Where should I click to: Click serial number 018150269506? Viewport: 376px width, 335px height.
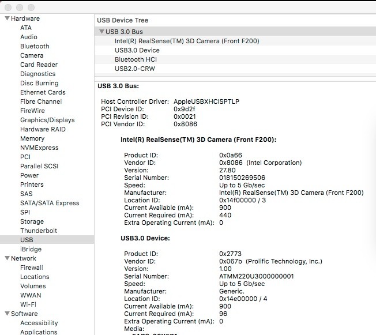pyautogui.click(x=242, y=178)
